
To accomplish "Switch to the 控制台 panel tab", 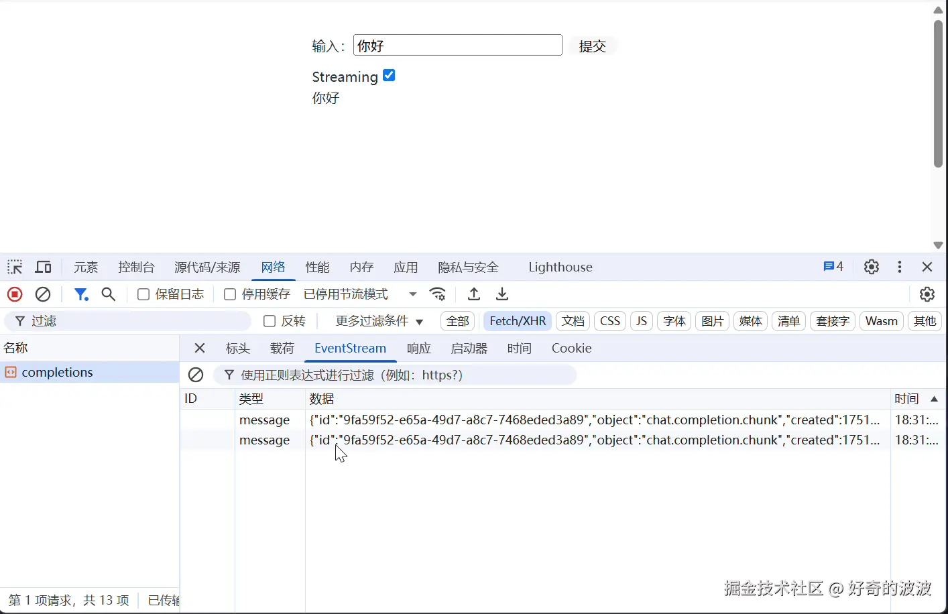I will 136,267.
